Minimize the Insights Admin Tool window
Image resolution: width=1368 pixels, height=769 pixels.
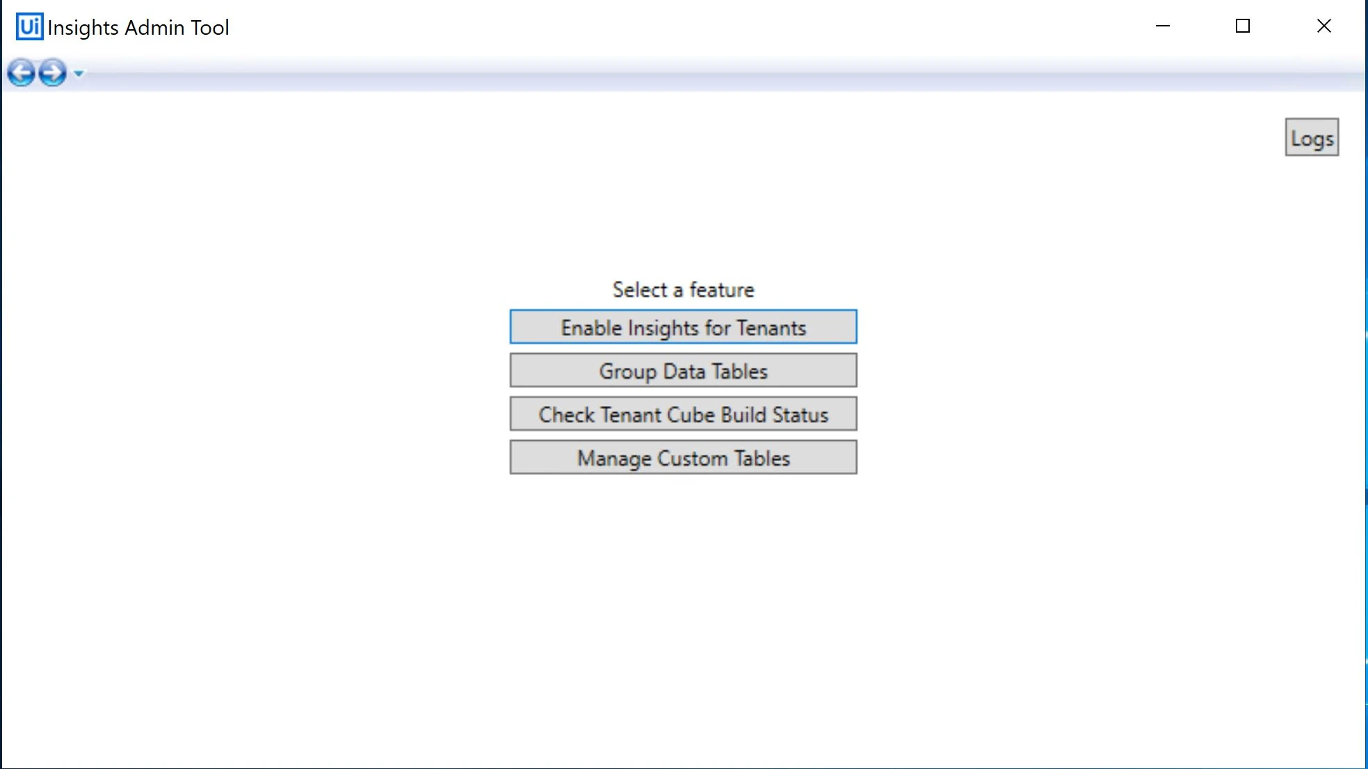(x=1163, y=26)
